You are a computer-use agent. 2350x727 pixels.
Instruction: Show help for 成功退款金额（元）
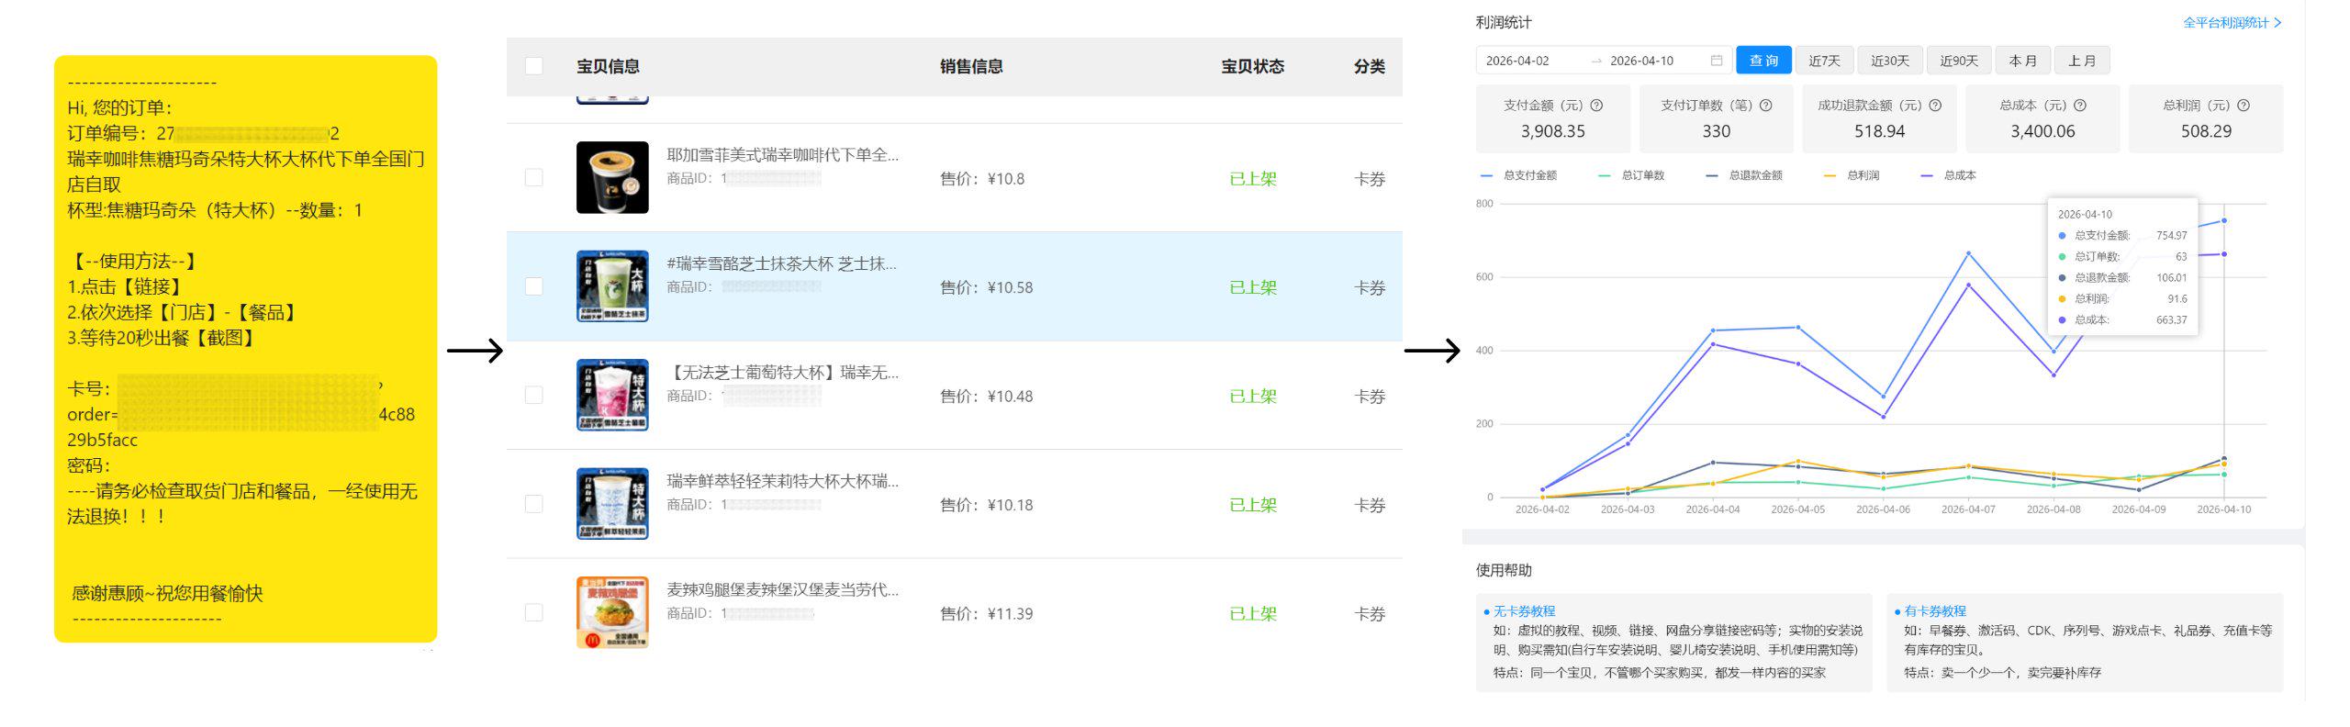(x=1935, y=106)
